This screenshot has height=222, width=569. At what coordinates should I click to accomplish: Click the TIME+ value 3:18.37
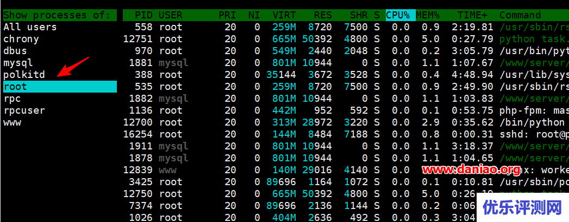(x=472, y=146)
